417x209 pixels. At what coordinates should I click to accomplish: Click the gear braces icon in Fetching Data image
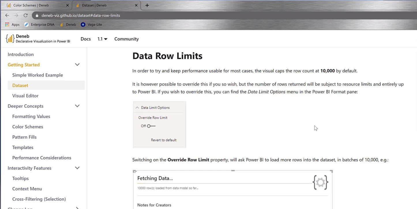coord(320,182)
